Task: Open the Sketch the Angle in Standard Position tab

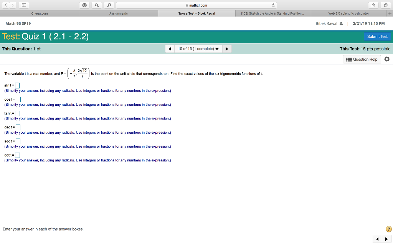Action: 273,13
